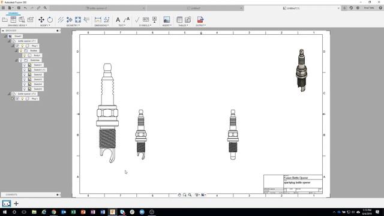
Task: Add a Table via the toolbar
Action: tap(179, 20)
